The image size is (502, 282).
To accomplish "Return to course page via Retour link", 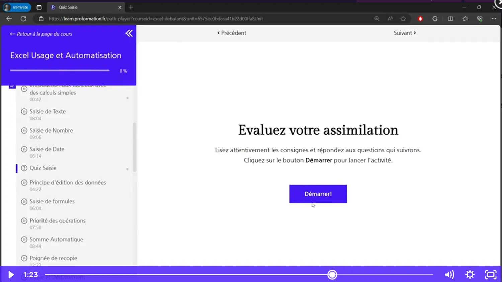I will tap(41, 34).
